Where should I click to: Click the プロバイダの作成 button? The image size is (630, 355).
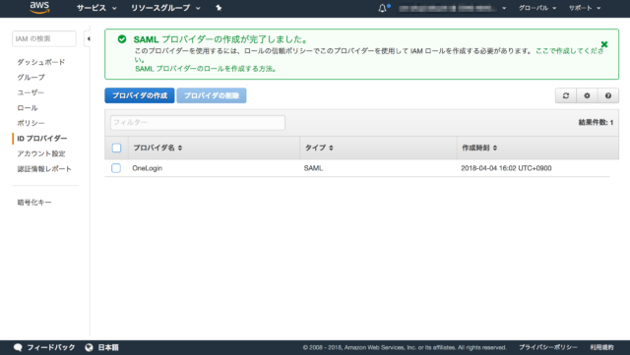(140, 95)
